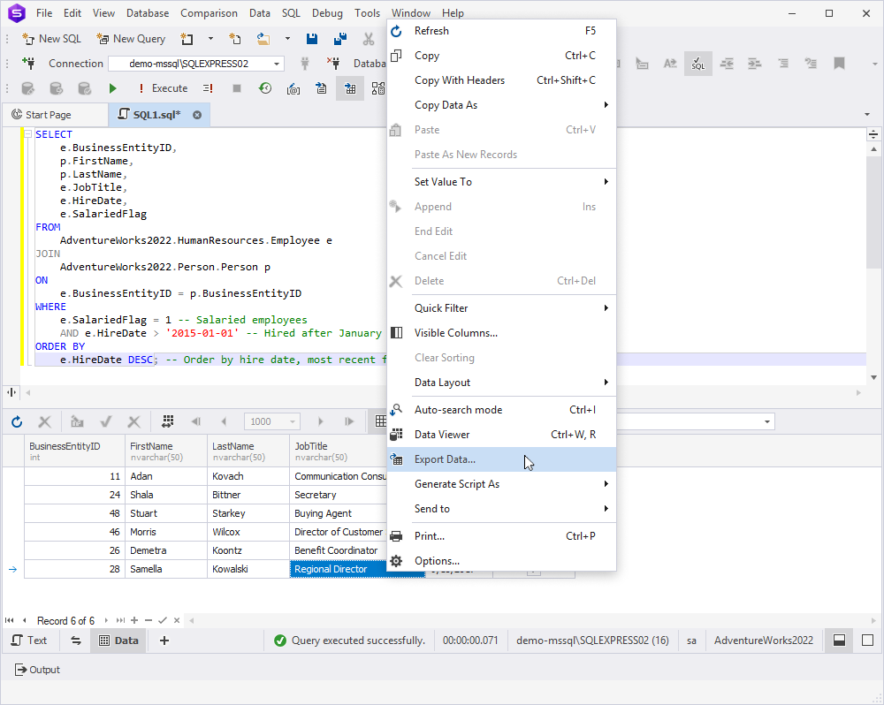
Task: Click the add view plus button
Action: pos(164,641)
